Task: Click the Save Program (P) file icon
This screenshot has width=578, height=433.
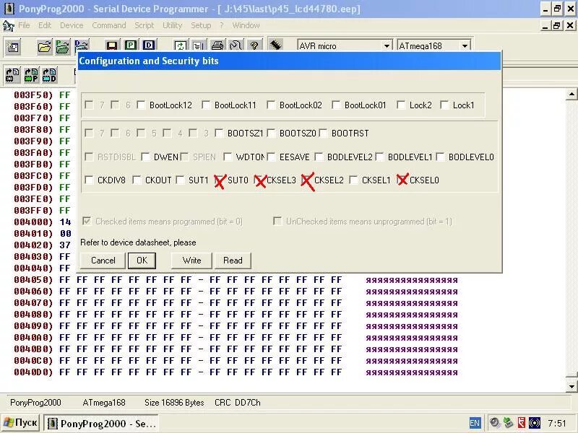Action: (x=130, y=45)
